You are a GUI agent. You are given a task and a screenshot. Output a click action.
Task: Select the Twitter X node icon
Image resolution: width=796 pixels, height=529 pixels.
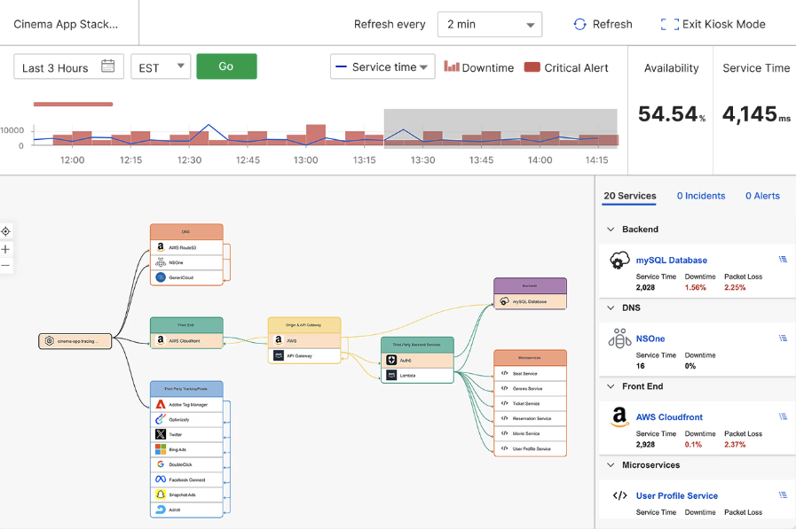(x=161, y=434)
